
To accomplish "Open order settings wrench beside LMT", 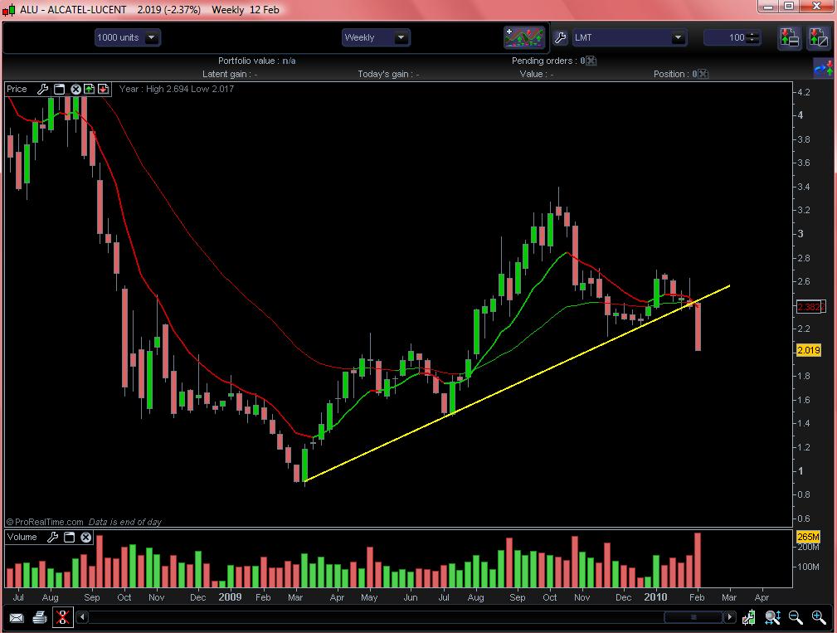I will (x=560, y=37).
